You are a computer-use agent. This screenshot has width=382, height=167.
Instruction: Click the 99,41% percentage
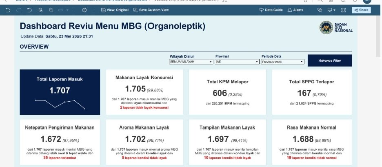coord(239,141)
